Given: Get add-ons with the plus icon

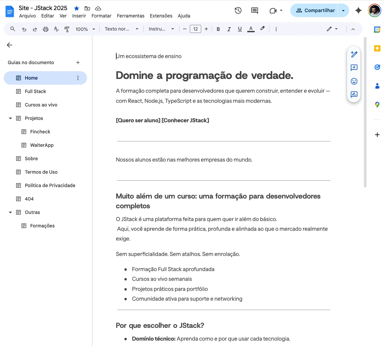Looking at the screenshot, I should point(377,135).
